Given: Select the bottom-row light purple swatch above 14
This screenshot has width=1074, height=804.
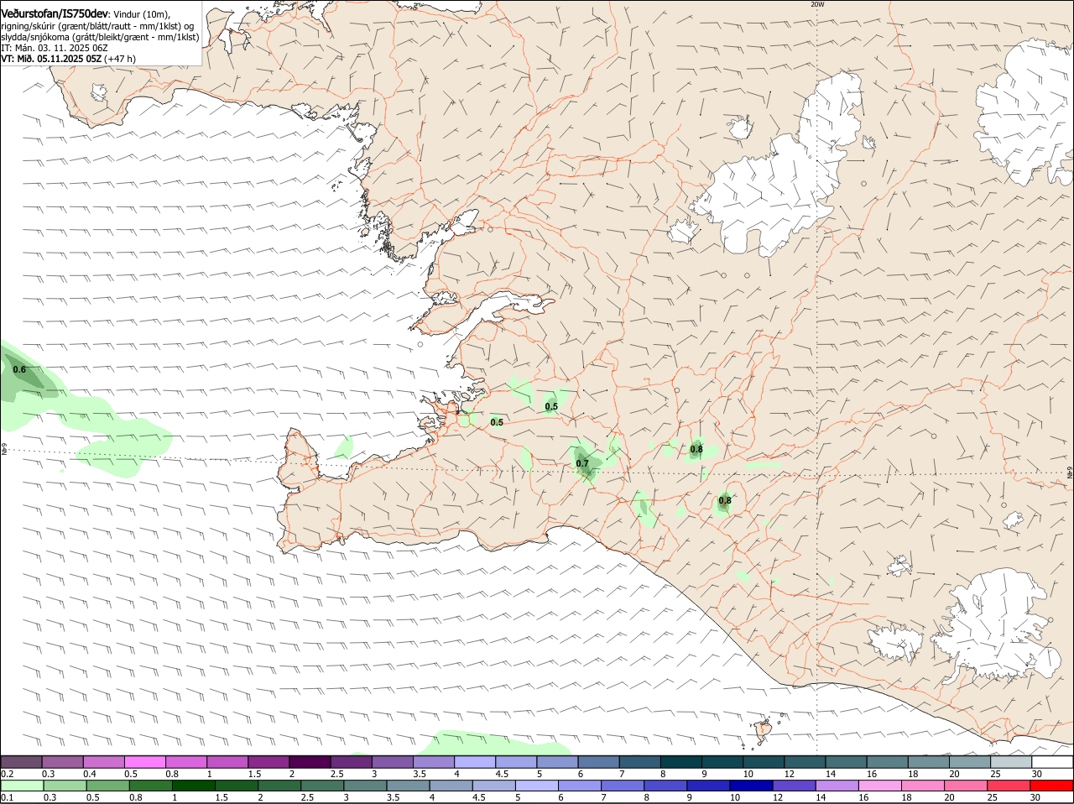Looking at the screenshot, I should tap(837, 786).
